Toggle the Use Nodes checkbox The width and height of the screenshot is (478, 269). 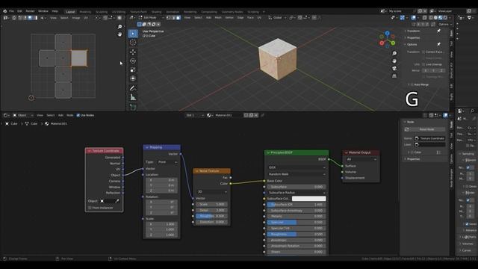click(x=78, y=115)
